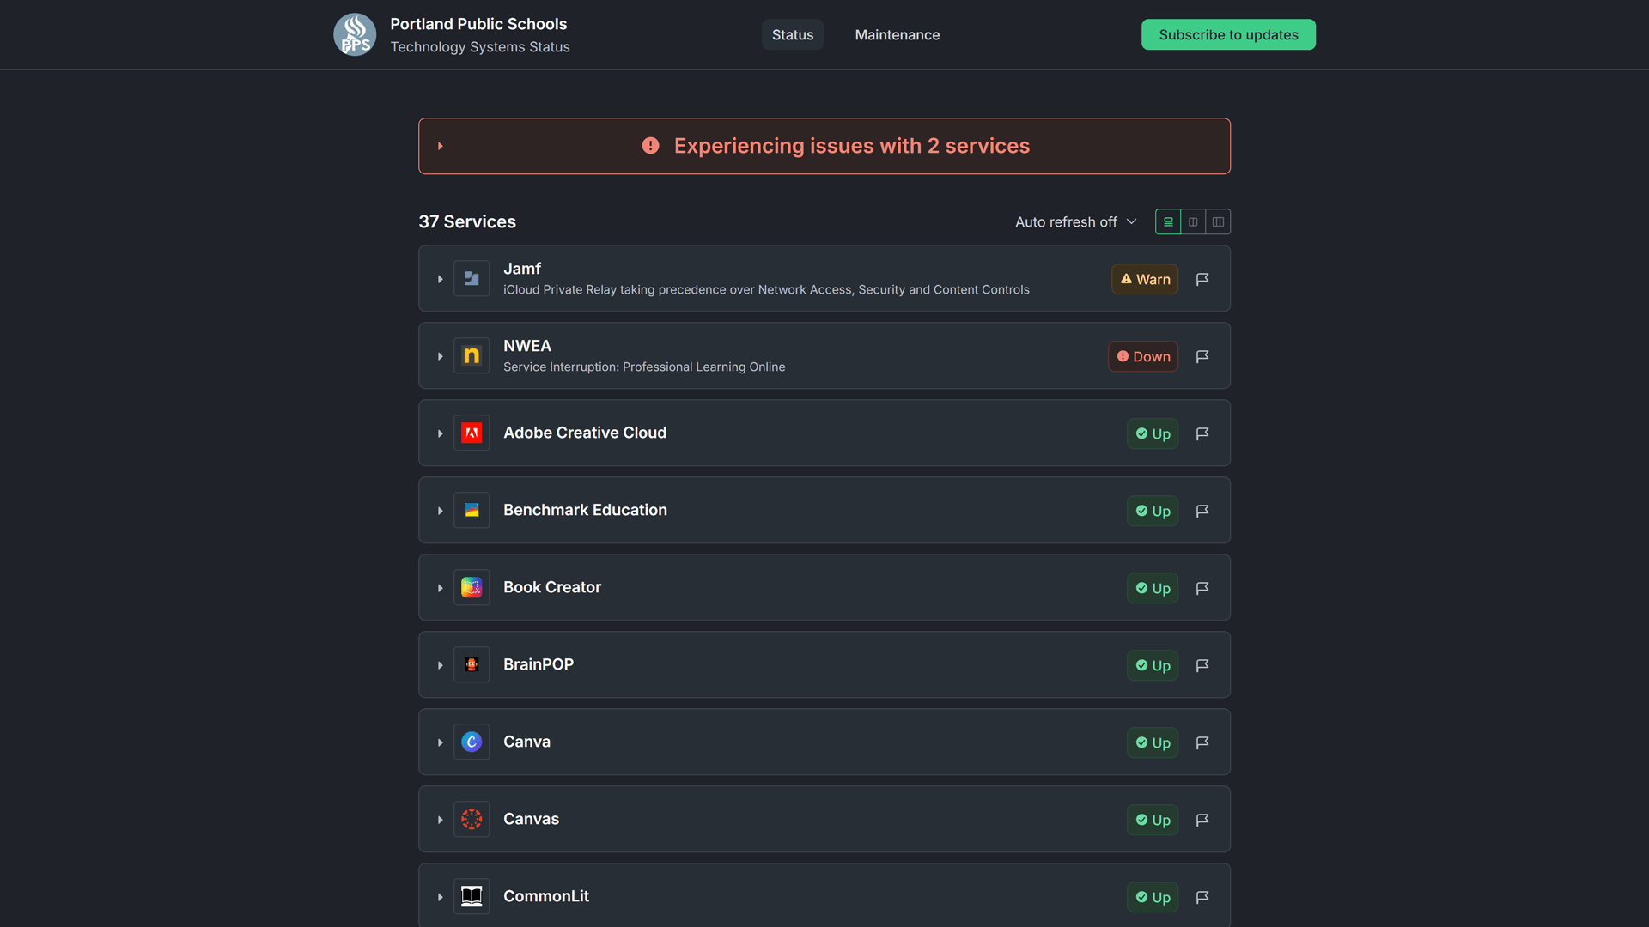
Task: Switch to single-column list view
Action: tap(1168, 222)
